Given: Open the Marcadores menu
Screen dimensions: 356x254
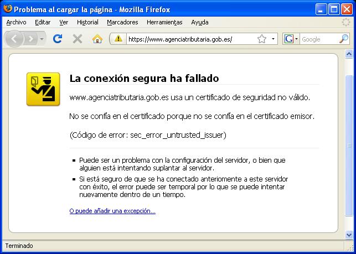Looking at the screenshot, I should point(122,22).
